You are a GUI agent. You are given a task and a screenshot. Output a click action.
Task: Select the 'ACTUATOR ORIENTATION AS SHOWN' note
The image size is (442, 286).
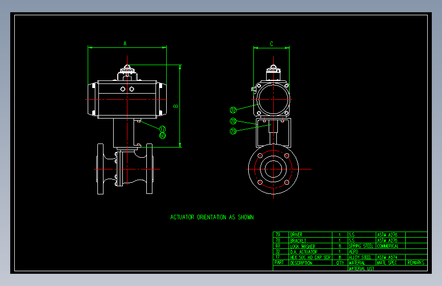(212, 217)
